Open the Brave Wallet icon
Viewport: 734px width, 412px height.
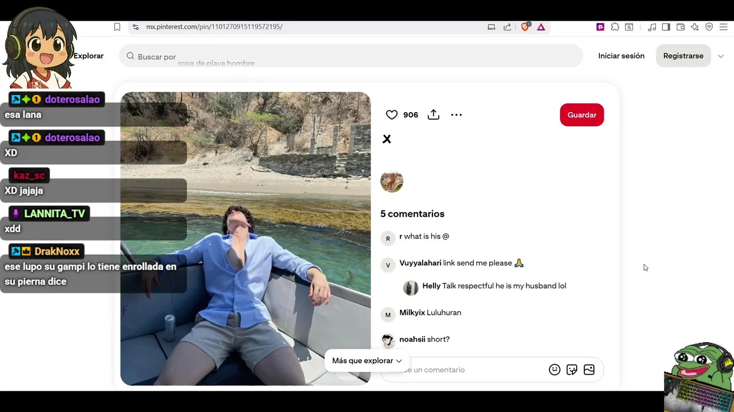tap(681, 27)
